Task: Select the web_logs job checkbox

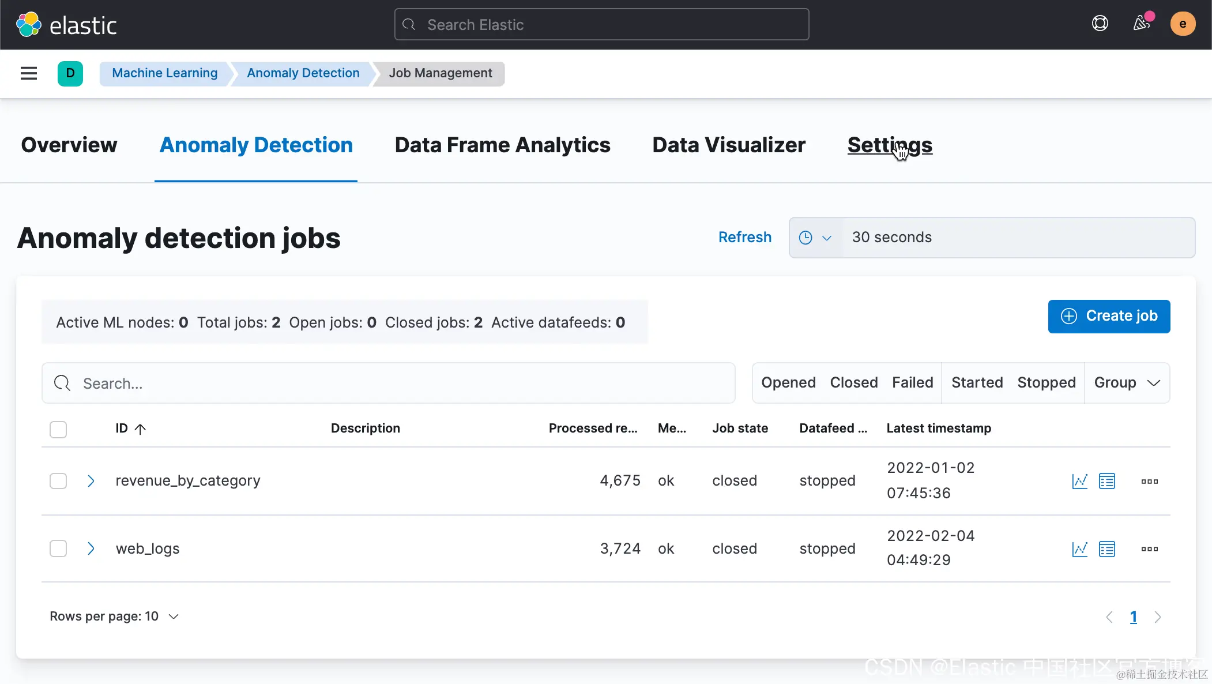Action: coord(58,548)
